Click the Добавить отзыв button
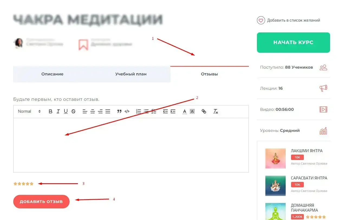 point(41,202)
